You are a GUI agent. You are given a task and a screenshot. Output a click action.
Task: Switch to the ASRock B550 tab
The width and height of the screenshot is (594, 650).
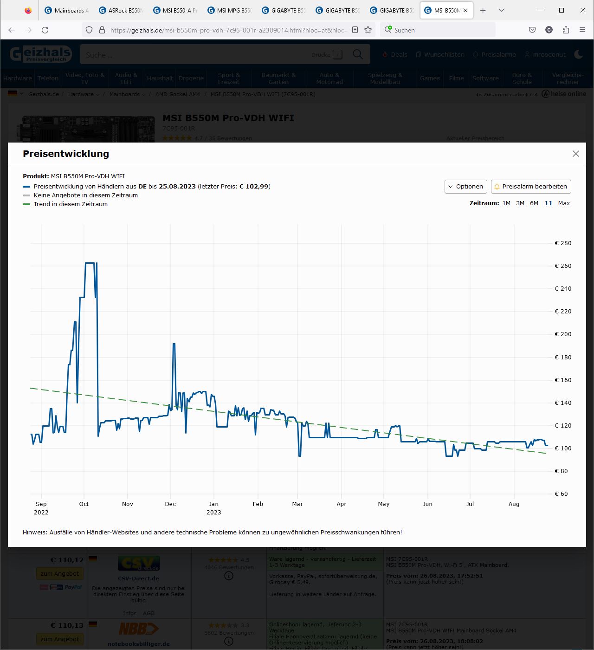[121, 10]
